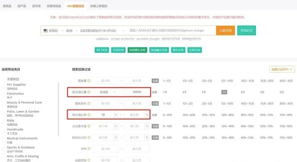
Task: Choose 0~10% in the 转化总占比 row
Action: [167, 138]
